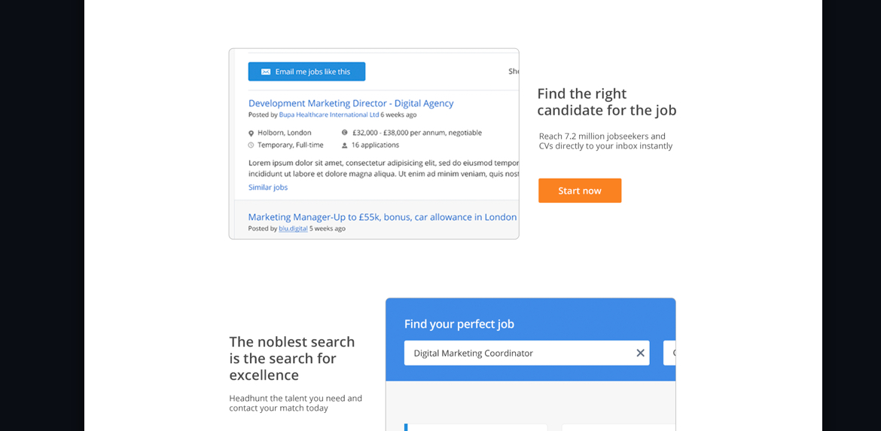This screenshot has width=881, height=431.
Task: Click the clock icon beside Temporary, Full-time
Action: pos(251,145)
